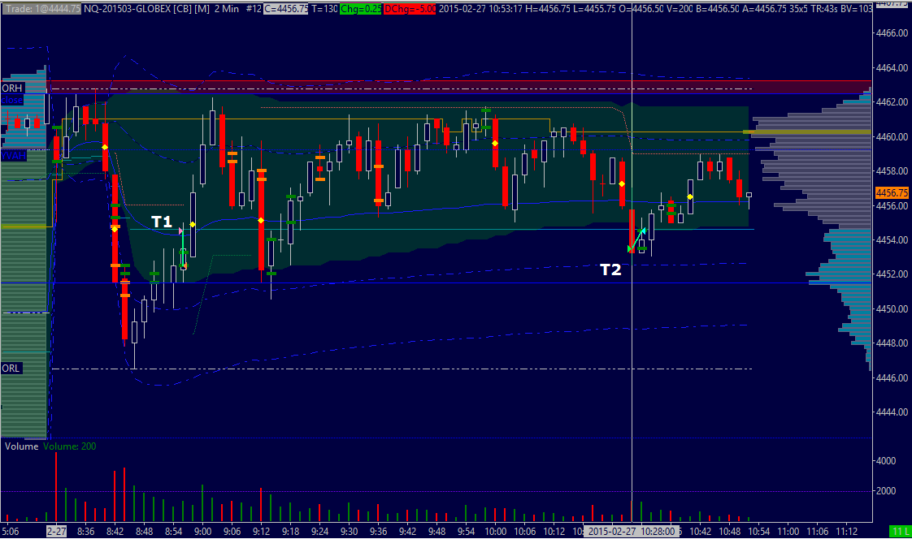912x539 pixels.
Task: Click the orange 4456.75 current price tag
Action: 892,192
